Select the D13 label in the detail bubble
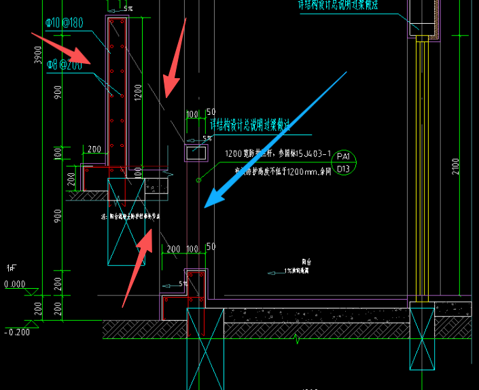 (343, 169)
